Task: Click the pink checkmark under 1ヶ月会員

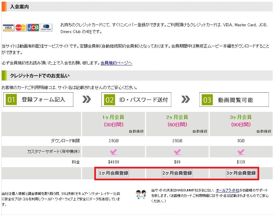Action: [113, 152]
